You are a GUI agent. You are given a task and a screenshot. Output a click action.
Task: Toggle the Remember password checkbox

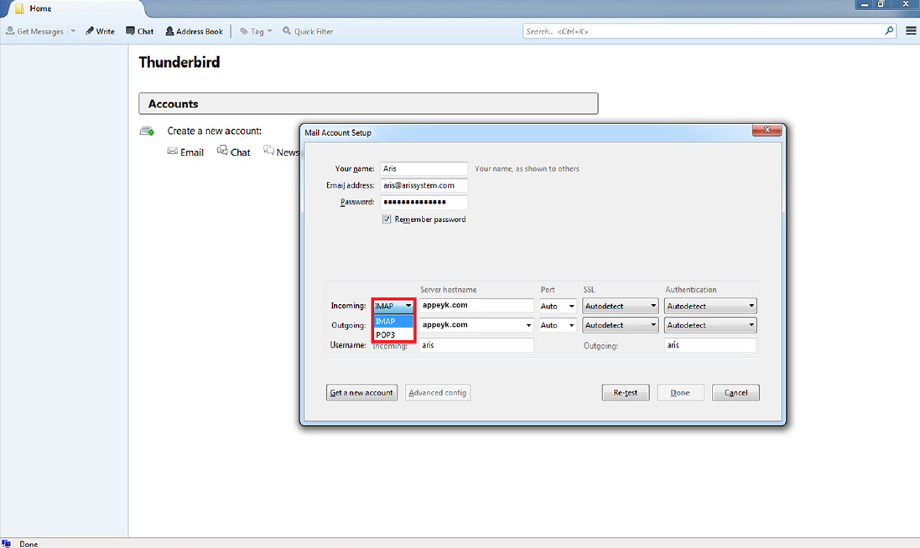click(387, 220)
